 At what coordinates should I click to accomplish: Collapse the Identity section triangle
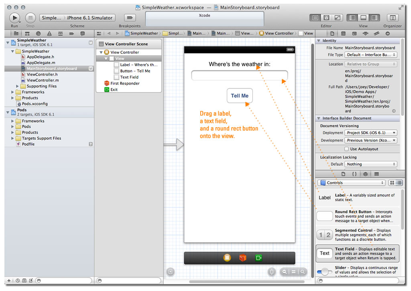coord(319,40)
